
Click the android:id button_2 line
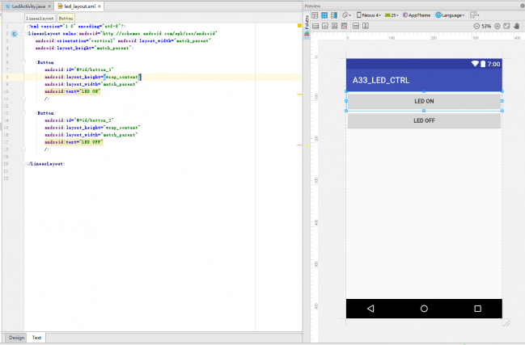(79, 120)
